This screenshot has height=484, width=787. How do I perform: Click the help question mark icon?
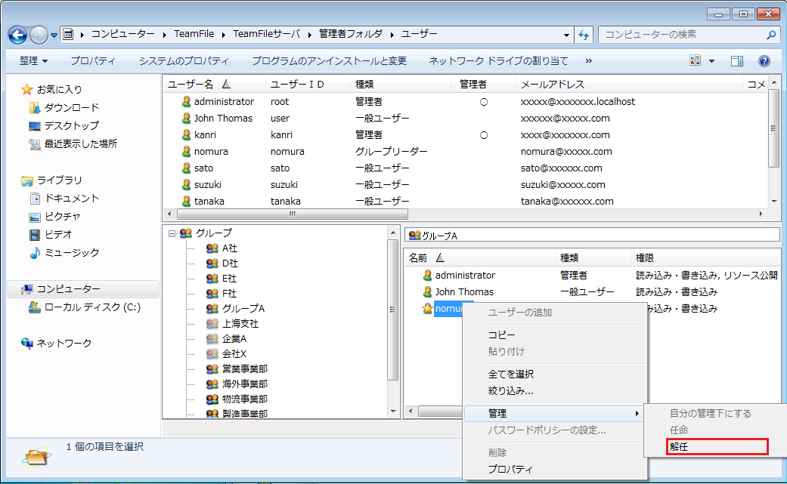point(764,61)
